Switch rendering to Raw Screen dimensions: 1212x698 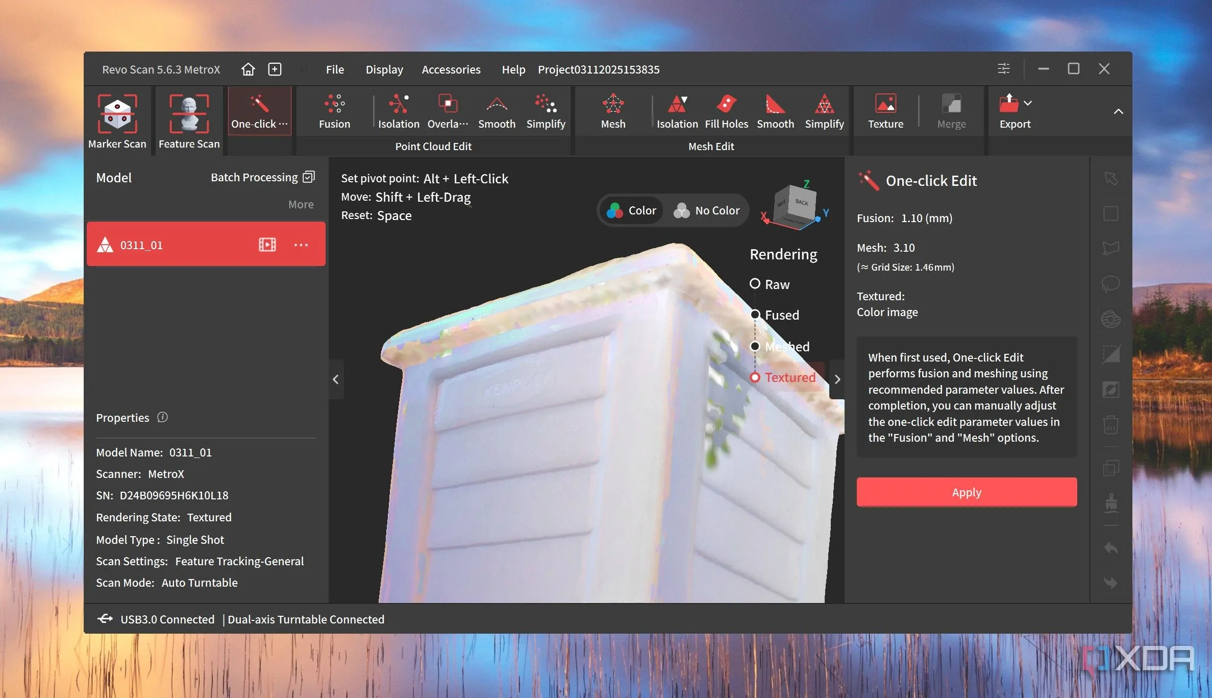tap(770, 284)
